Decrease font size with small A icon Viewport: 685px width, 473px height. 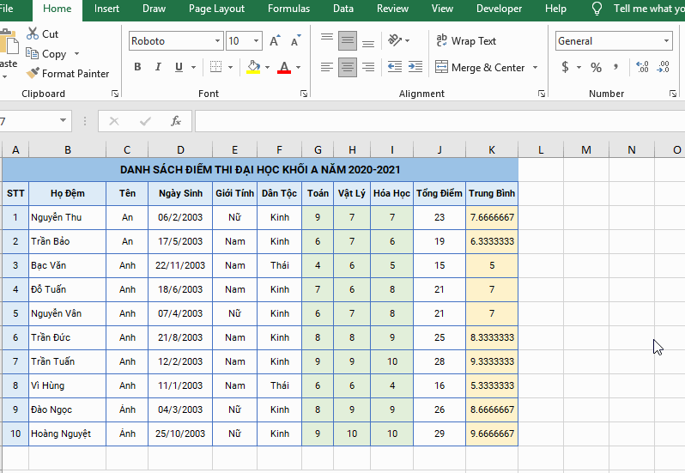tap(296, 40)
